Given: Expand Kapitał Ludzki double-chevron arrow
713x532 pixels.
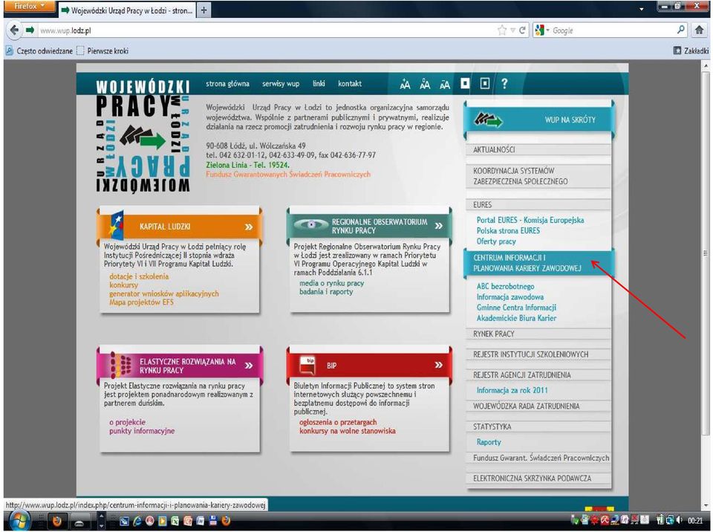Looking at the screenshot, I should coord(249,227).
